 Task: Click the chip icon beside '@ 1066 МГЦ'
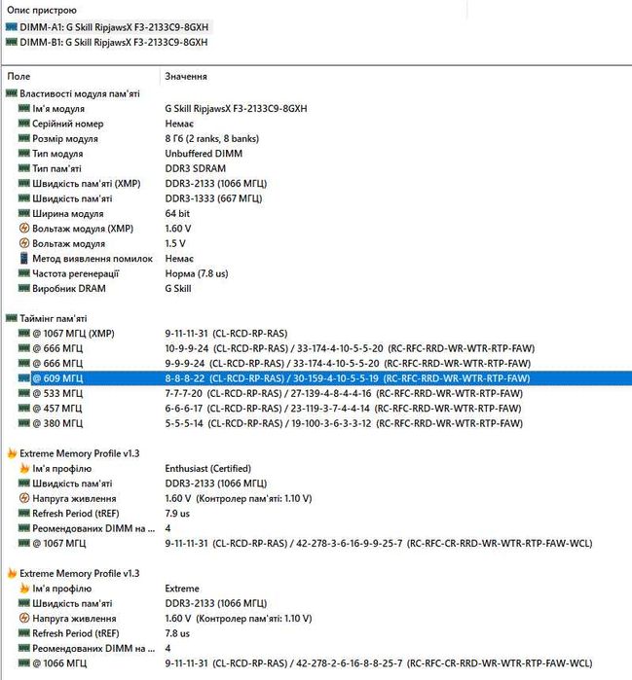[x=24, y=663]
